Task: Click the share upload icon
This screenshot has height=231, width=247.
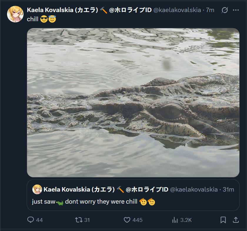Action: tap(236, 220)
